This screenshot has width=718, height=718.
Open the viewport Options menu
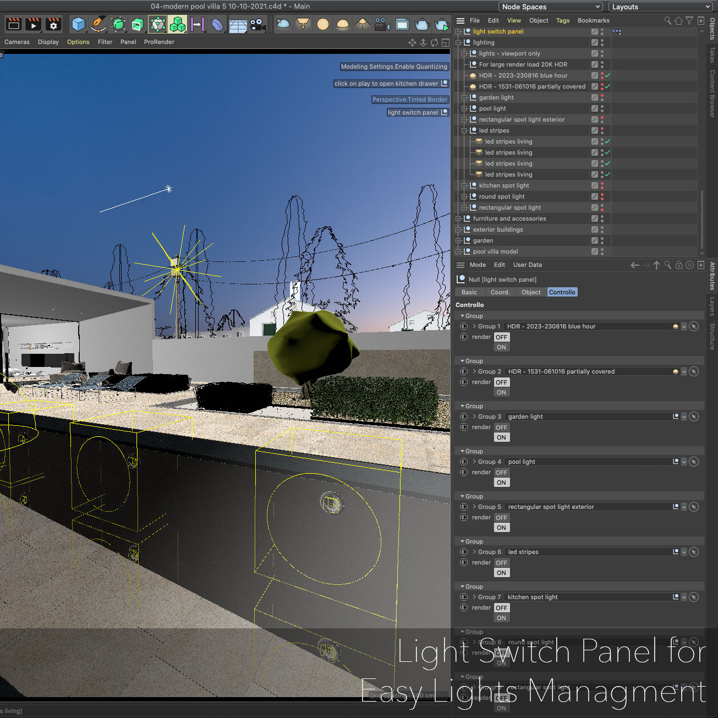pyautogui.click(x=78, y=42)
